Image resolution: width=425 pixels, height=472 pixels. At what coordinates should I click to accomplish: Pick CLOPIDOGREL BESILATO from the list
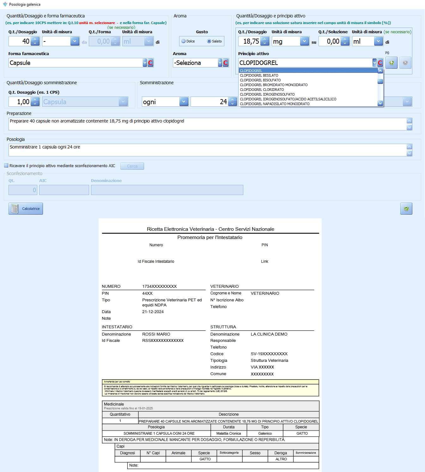pyautogui.click(x=259, y=75)
